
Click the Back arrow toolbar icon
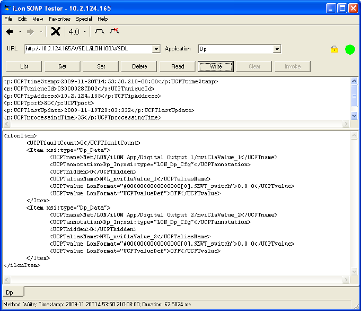[x=10, y=32]
